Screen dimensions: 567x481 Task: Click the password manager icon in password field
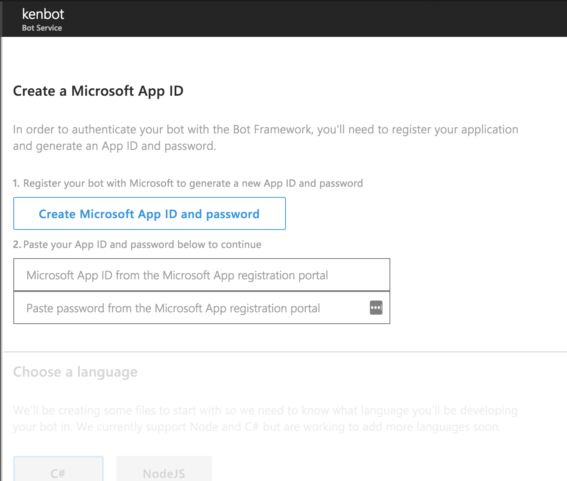(x=376, y=308)
